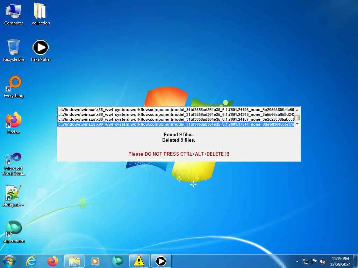Select the Everything search shortcut
Screen dimensions: 358x268
click(14, 87)
